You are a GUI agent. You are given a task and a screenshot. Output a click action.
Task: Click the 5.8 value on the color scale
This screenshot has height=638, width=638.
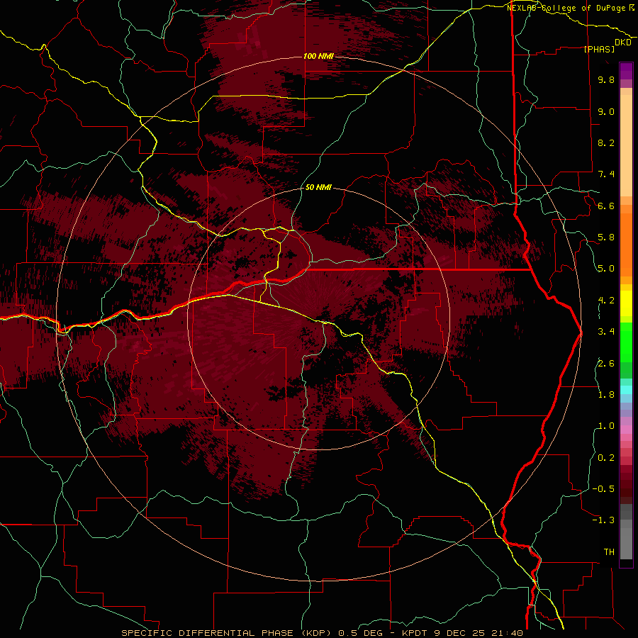click(x=606, y=237)
